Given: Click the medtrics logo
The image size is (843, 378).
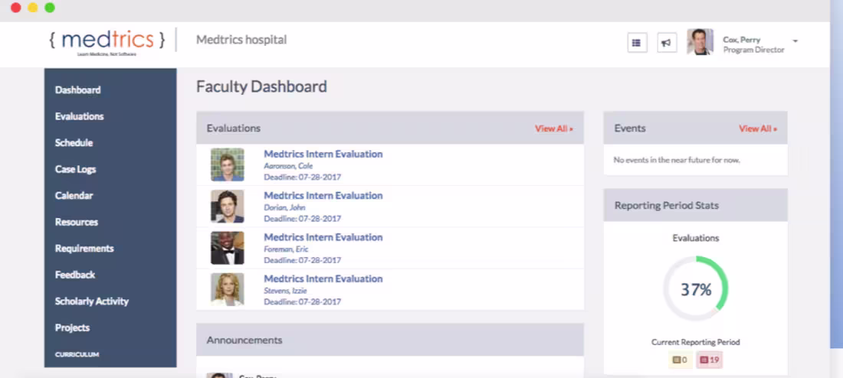Looking at the screenshot, I should (x=107, y=41).
